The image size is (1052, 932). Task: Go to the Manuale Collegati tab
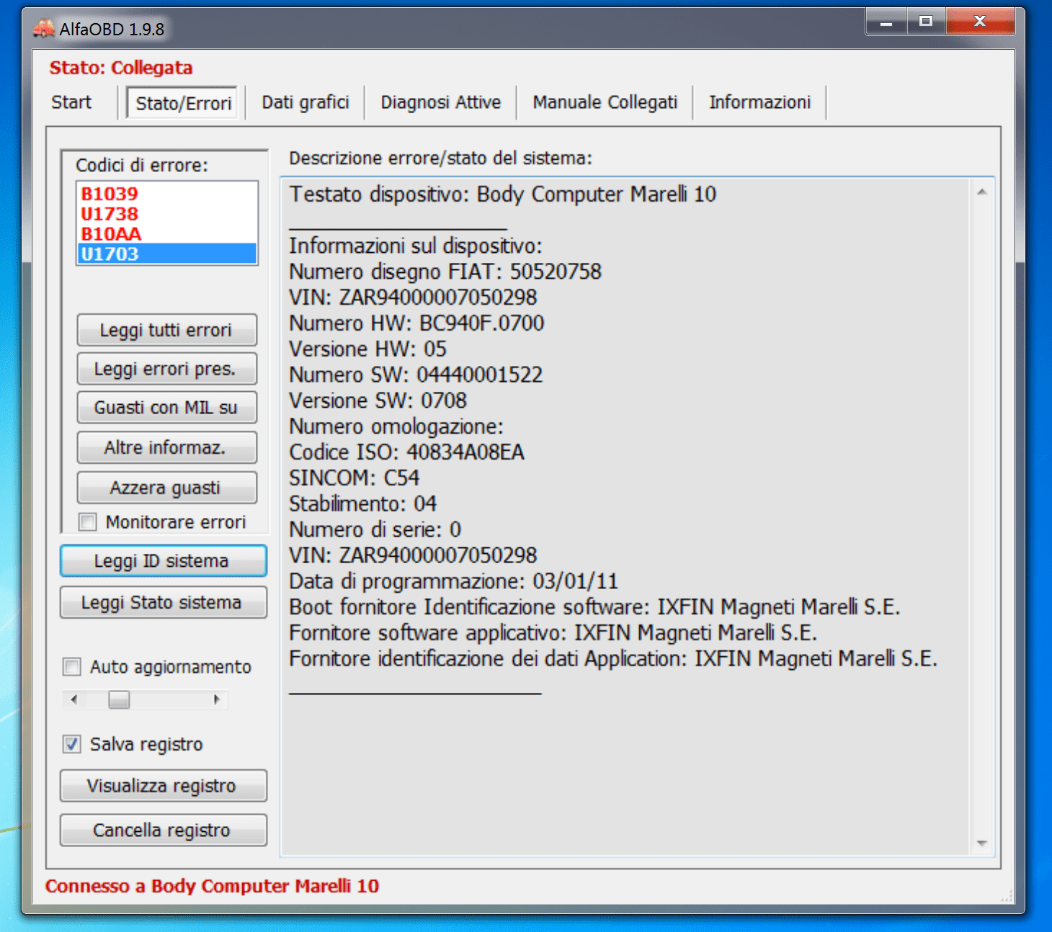tap(605, 102)
